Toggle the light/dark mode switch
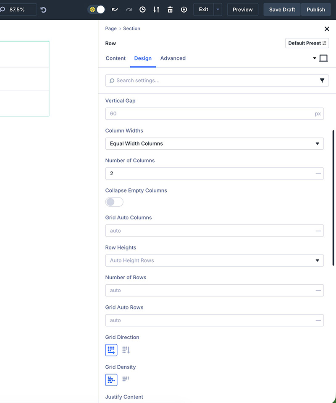Screen dimensions: 336x403 (x=97, y=9)
